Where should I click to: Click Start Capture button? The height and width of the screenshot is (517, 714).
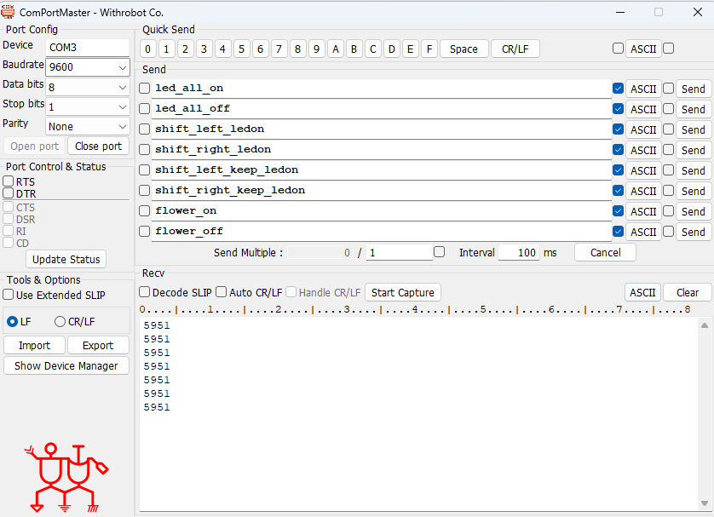[402, 293]
